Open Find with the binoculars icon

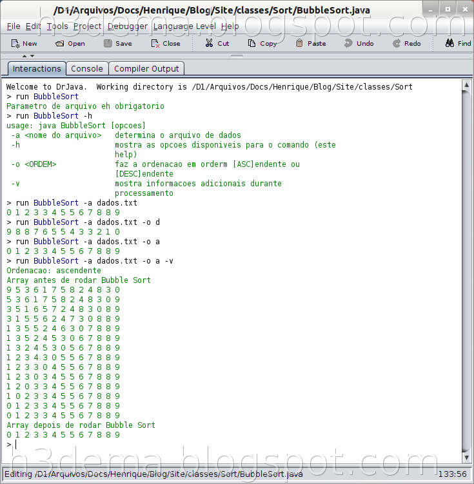pyautogui.click(x=449, y=43)
